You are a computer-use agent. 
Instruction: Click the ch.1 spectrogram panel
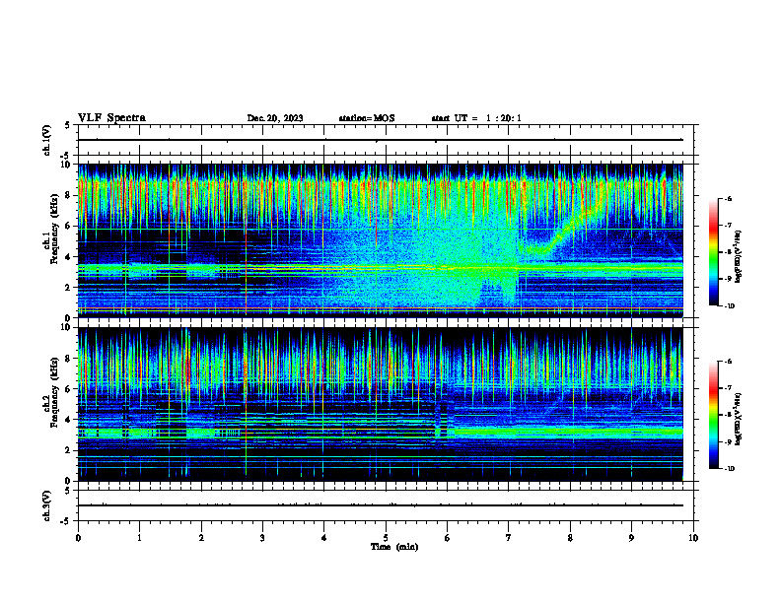(x=380, y=240)
